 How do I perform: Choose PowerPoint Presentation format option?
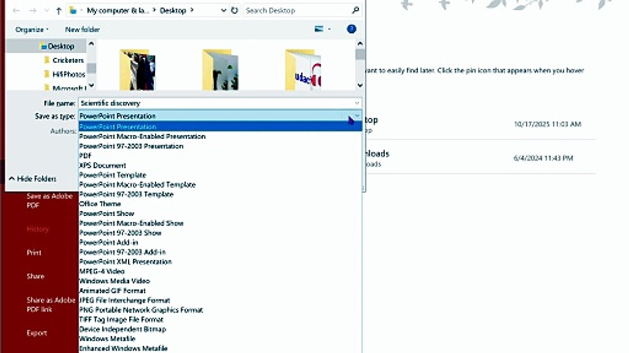point(220,126)
